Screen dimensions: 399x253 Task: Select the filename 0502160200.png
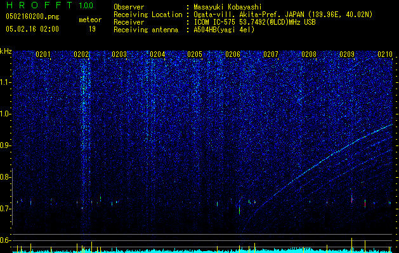point(32,16)
